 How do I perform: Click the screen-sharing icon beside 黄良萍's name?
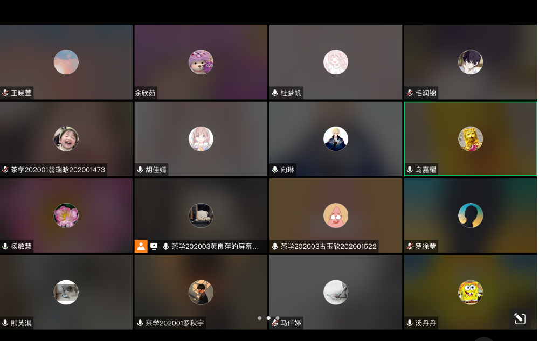coord(154,247)
